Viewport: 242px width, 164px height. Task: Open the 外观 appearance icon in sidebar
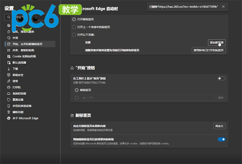[8, 38]
